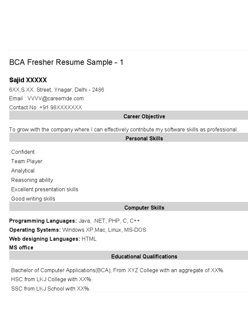Click the street address line
248x331 pixels.
[57, 90]
